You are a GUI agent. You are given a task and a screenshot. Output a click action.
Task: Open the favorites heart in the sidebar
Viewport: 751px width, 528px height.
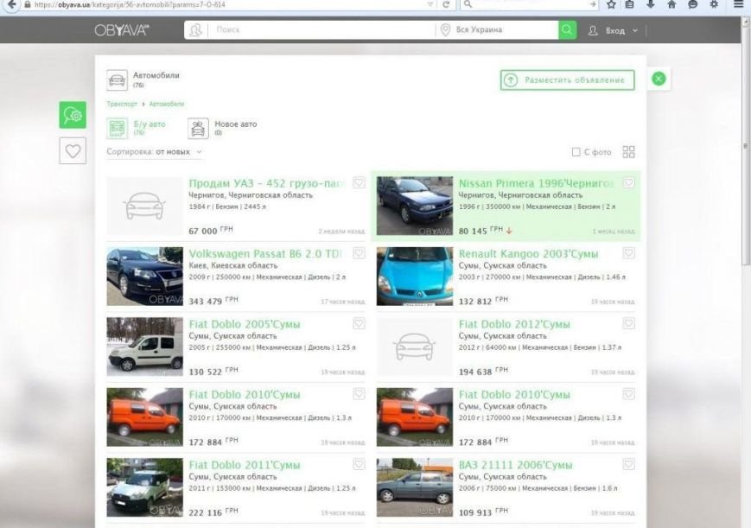73,151
